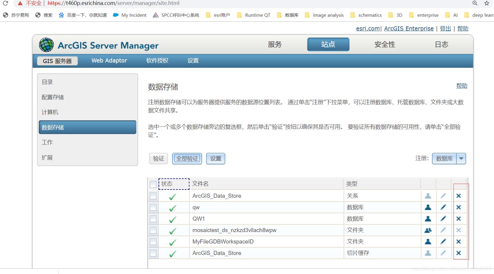Switch to the 安全性 tab
The image size is (494, 274).
pos(384,44)
